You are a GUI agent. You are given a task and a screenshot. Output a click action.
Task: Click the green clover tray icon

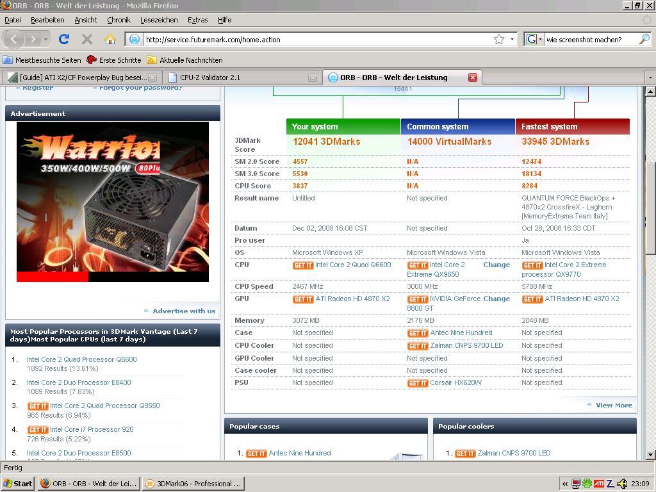(587, 484)
